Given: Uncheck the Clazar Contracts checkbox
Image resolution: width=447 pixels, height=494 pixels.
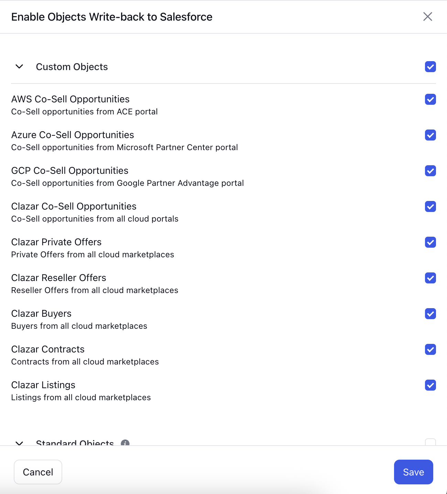Looking at the screenshot, I should point(430,349).
